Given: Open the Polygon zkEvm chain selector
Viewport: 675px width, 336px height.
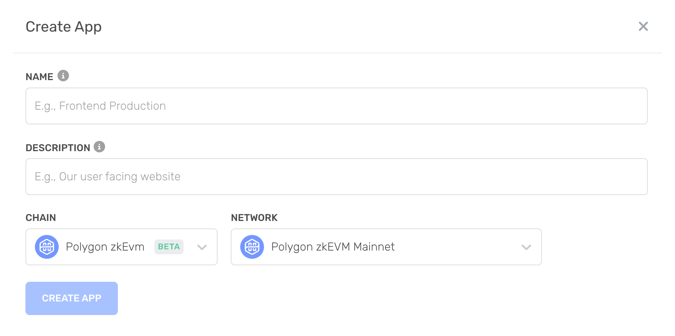Looking at the screenshot, I should [122, 247].
